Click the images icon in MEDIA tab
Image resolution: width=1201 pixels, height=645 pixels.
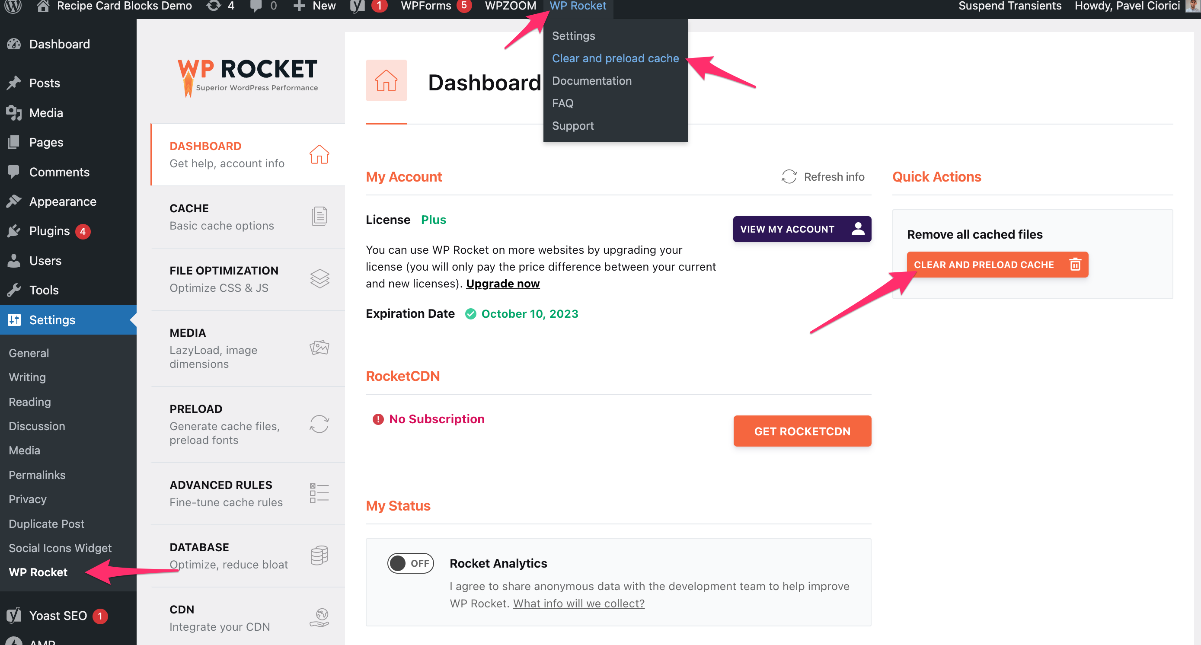point(319,347)
